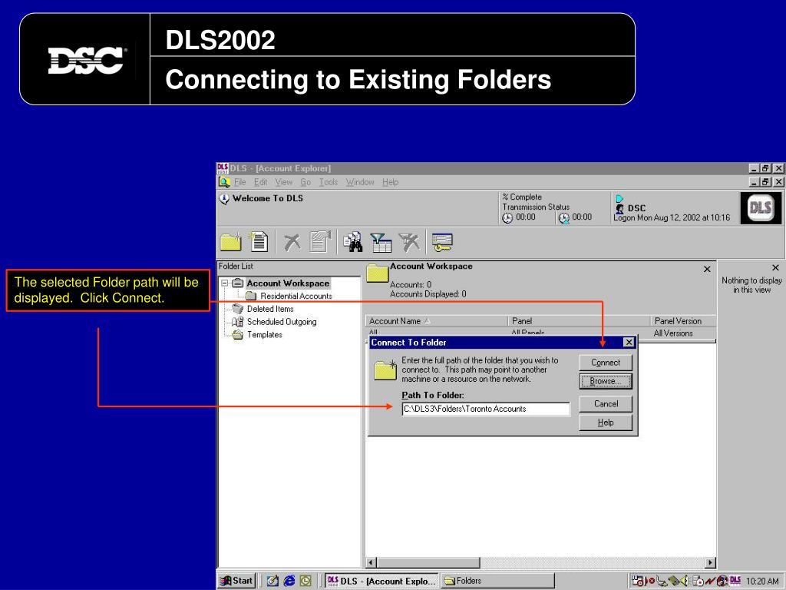Viewport: 786px width, 590px height.
Task: Click the DLS icon in system tray
Action: (x=735, y=581)
